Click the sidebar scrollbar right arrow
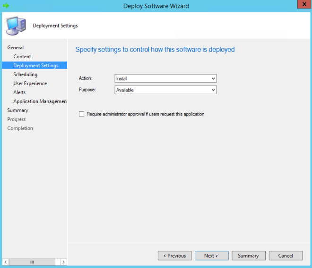The height and width of the screenshot is (268, 312). point(63,262)
